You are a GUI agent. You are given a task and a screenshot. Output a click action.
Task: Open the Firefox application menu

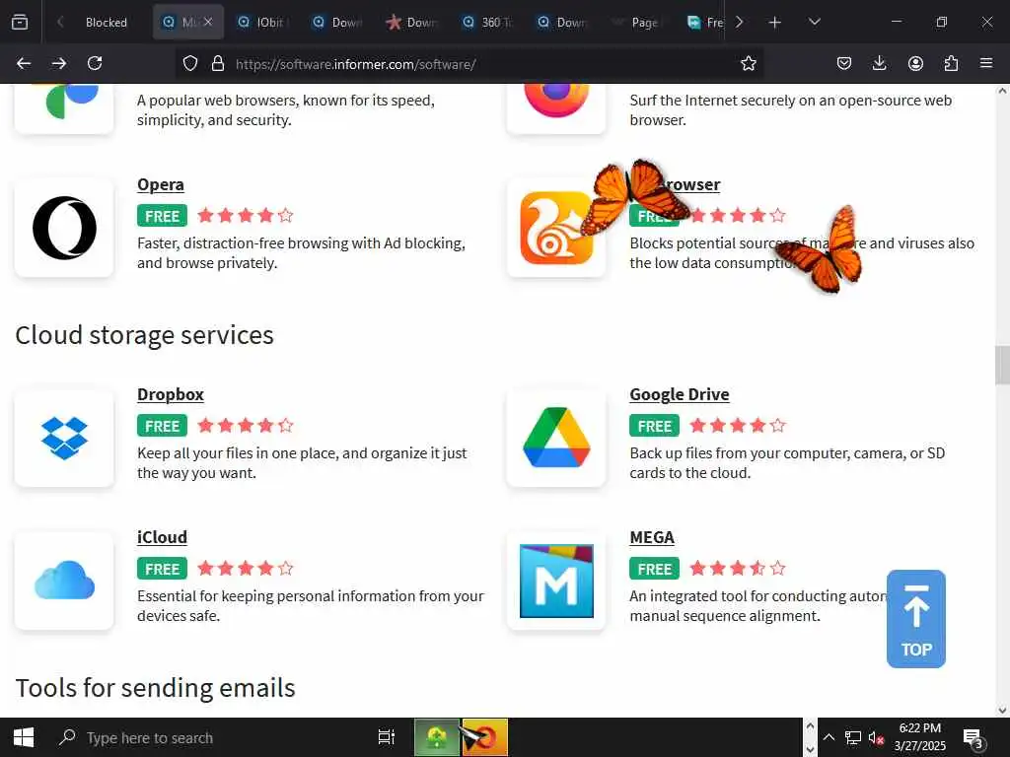point(986,63)
